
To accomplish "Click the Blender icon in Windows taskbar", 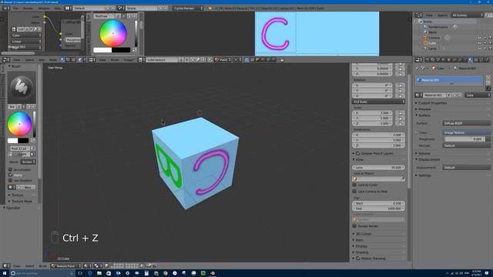I will tap(213, 273).
